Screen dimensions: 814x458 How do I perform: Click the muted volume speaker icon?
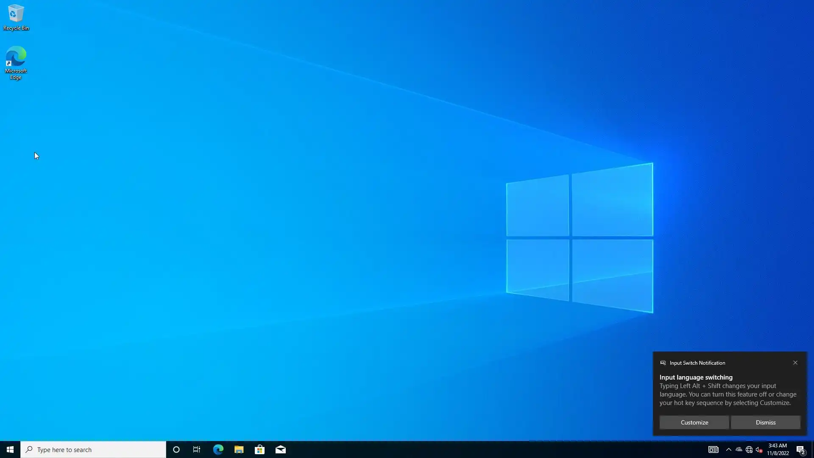click(759, 450)
